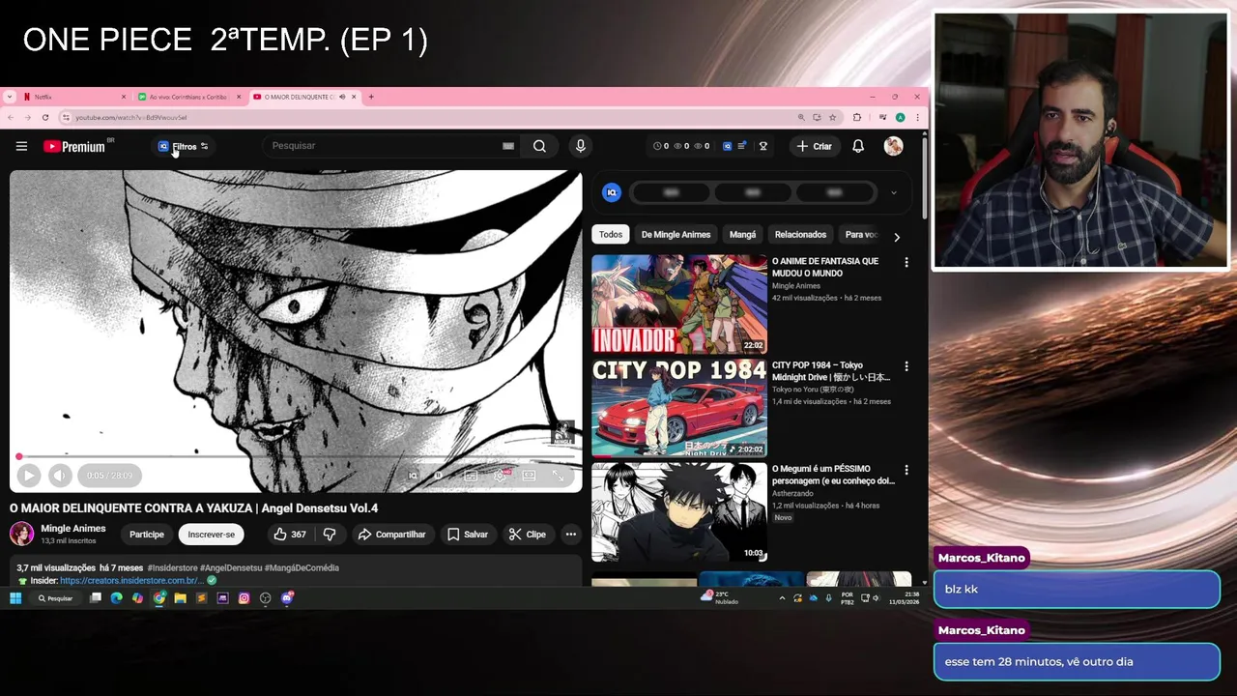Click the hourglass icon in header
The image size is (1237, 696).
click(763, 146)
